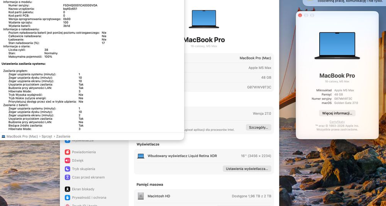Image resolution: width=386 pixels, height=206 pixels.
Task: Click Liczba cykli value 38
Action: click(46, 50)
